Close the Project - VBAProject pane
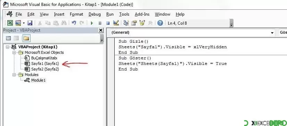The width and height of the screenshot is (287, 126). (101, 30)
